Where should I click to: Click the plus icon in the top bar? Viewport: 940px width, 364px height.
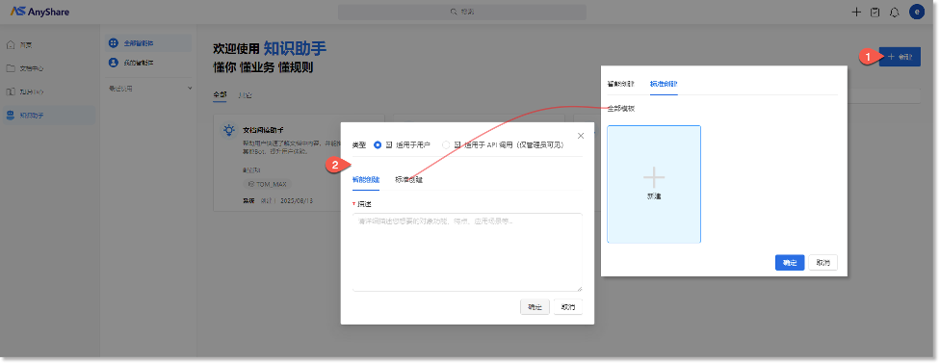(x=856, y=12)
